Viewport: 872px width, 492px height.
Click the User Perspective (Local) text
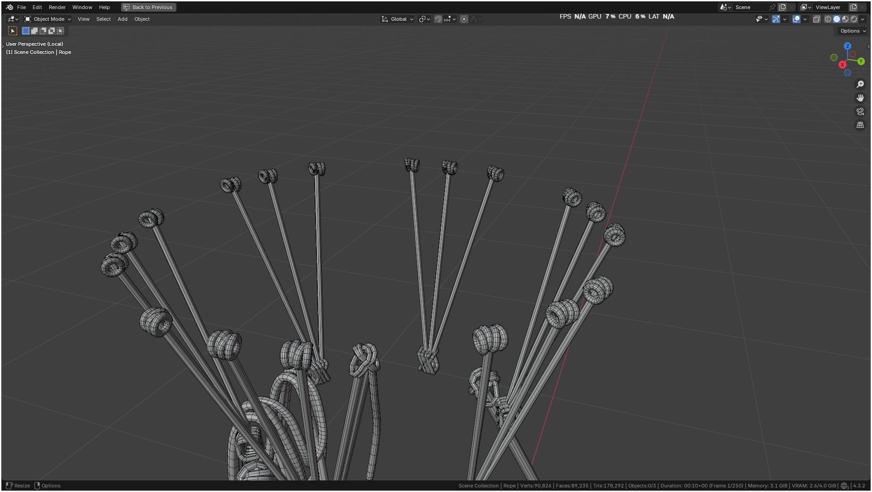coord(34,44)
